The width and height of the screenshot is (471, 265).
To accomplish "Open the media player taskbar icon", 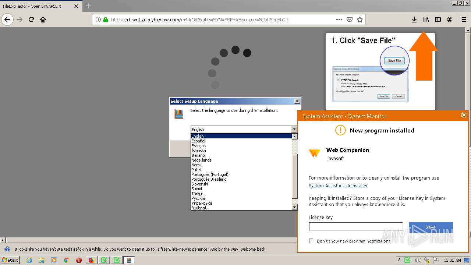I will coord(54,260).
